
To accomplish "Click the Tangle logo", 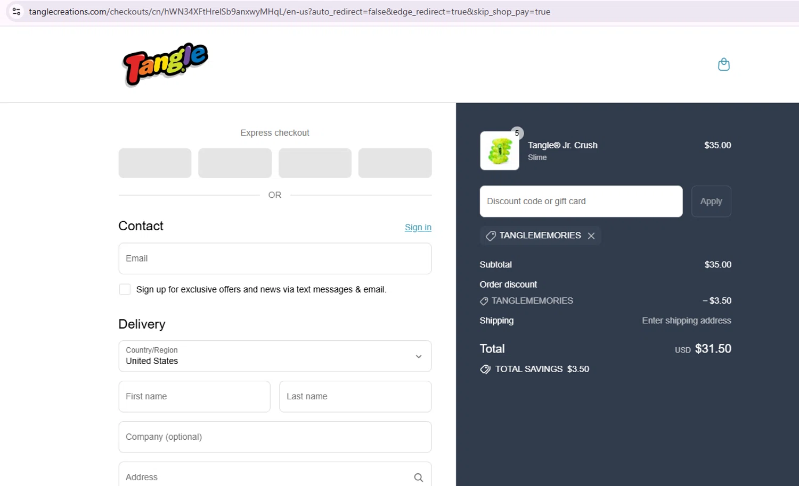I will pyautogui.click(x=165, y=64).
